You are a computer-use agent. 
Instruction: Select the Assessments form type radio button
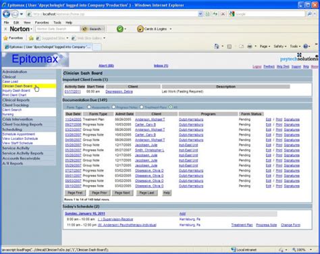[89, 107]
